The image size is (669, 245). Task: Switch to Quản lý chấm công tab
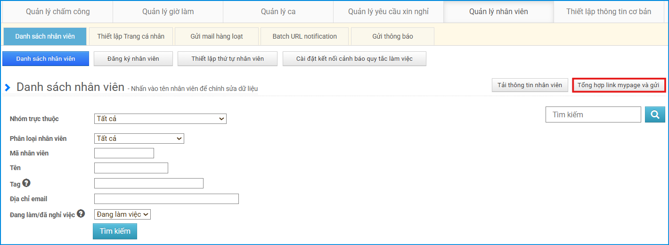pos(57,11)
